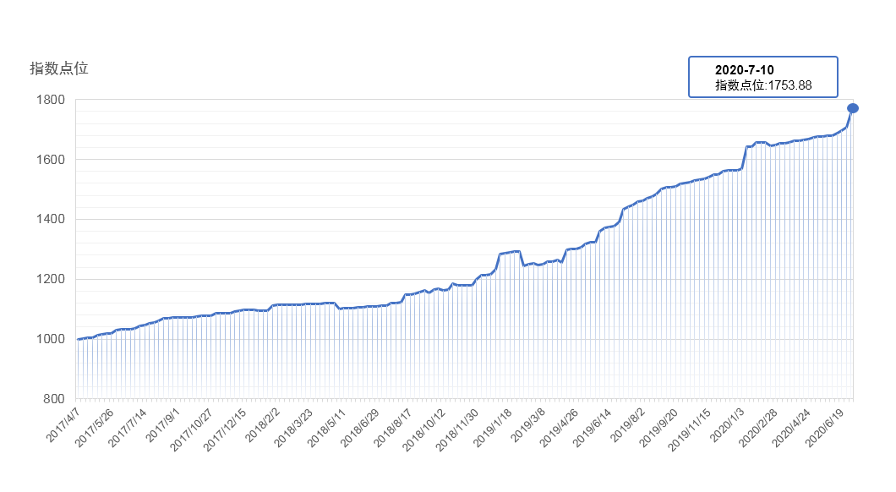This screenshot has height=492, width=896.
Task: Click the 2017/7/14 x-axis date label
Action: [128, 428]
